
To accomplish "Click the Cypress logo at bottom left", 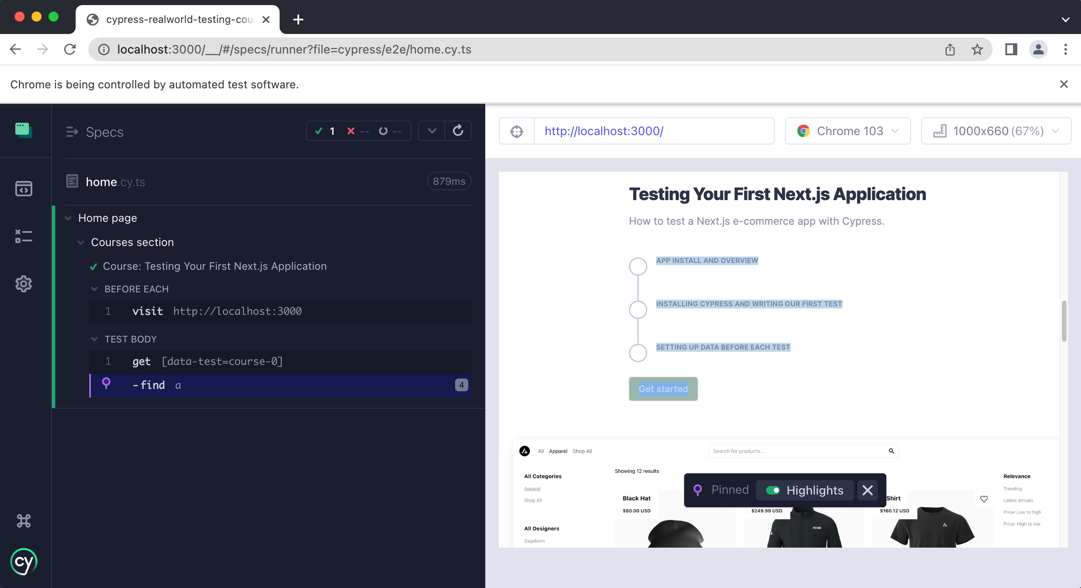I will 24,562.
